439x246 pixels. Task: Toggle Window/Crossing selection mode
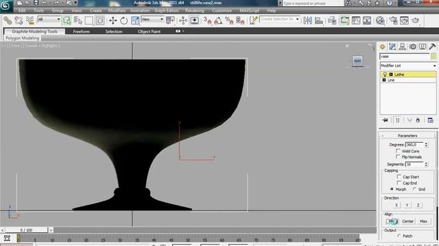pos(100,20)
